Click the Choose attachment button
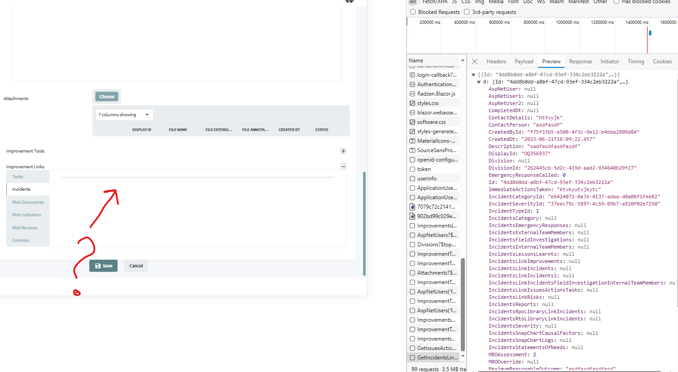The image size is (678, 372). (x=107, y=96)
